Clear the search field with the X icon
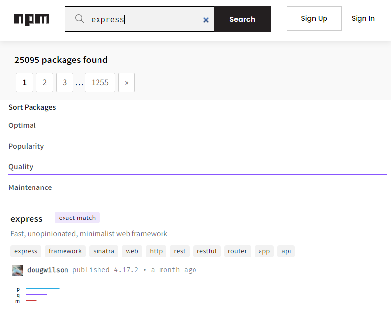391x311 pixels. pyautogui.click(x=206, y=20)
